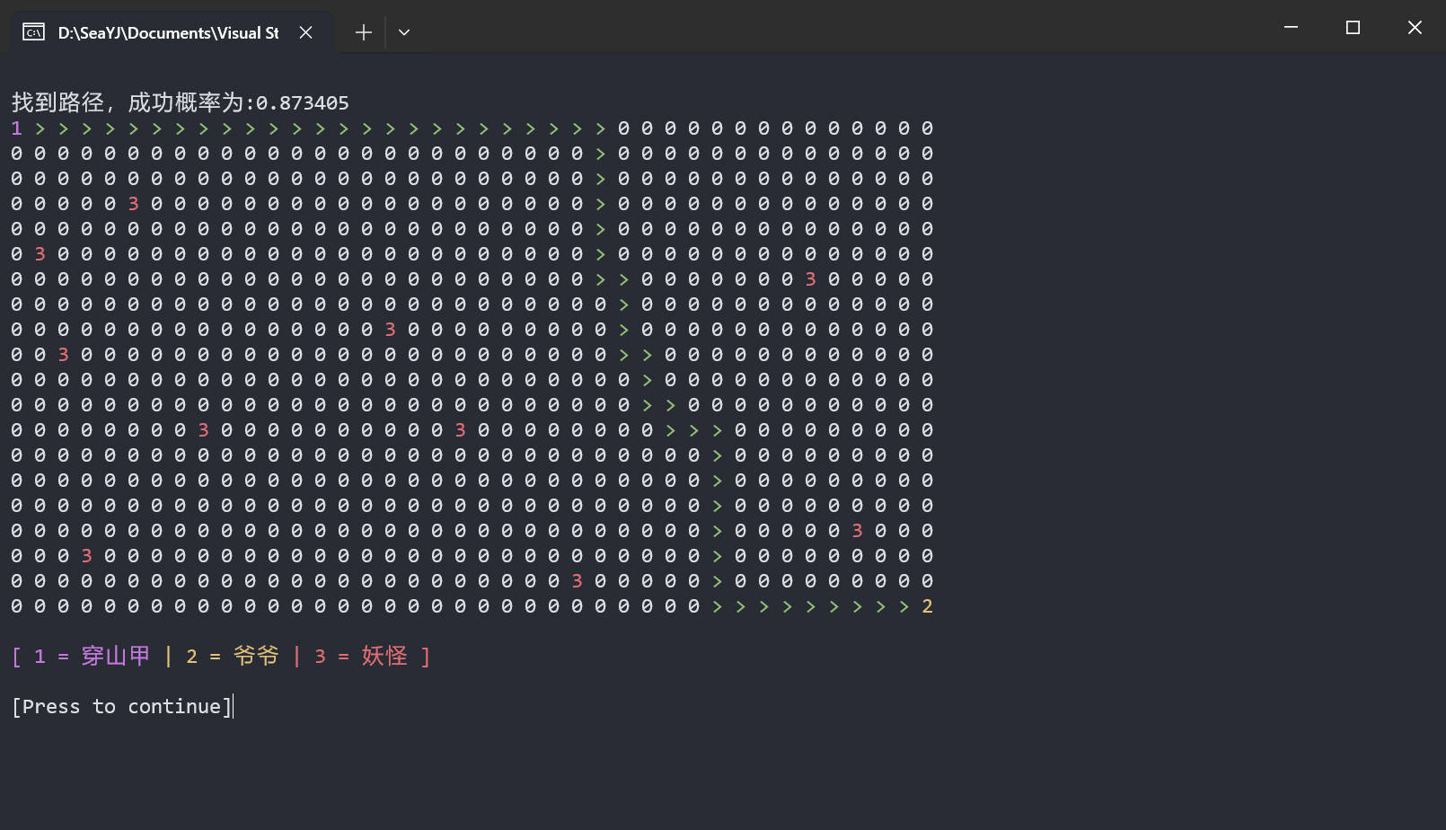The width and height of the screenshot is (1446, 830).
Task: Click the purple start marker 1 in grid
Action: tap(16, 128)
